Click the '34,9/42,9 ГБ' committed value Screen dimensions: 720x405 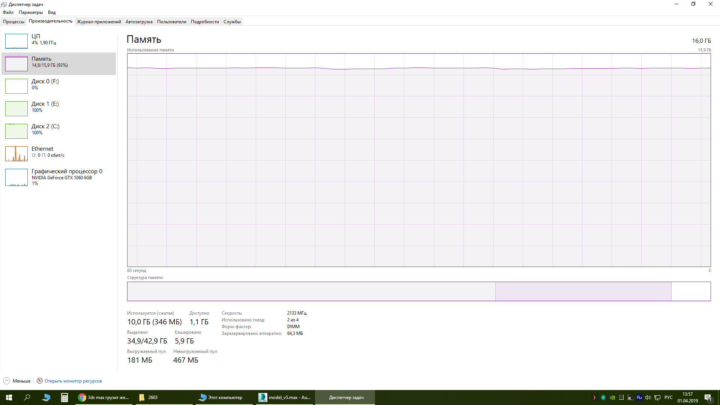pyautogui.click(x=147, y=341)
